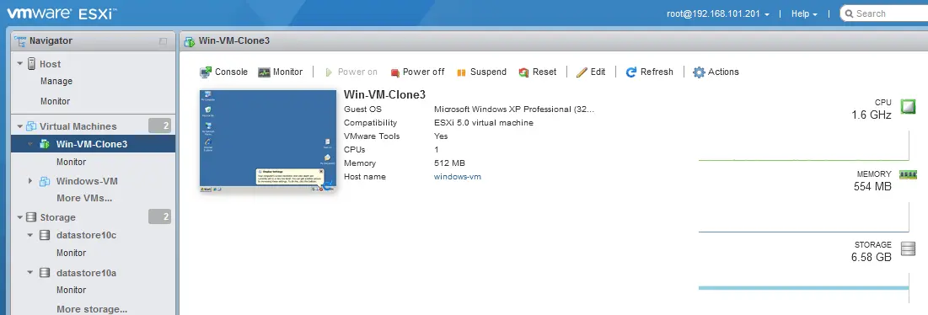Click the MEMORY usage graph line

click(804, 232)
